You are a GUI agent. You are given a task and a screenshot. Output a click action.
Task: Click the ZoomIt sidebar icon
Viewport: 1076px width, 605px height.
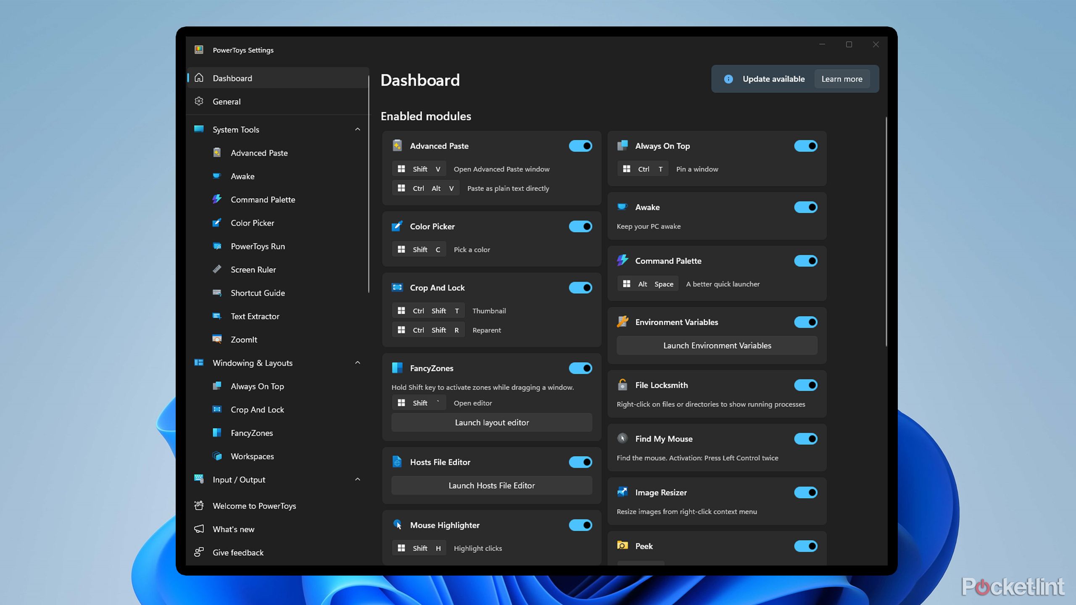(x=217, y=339)
